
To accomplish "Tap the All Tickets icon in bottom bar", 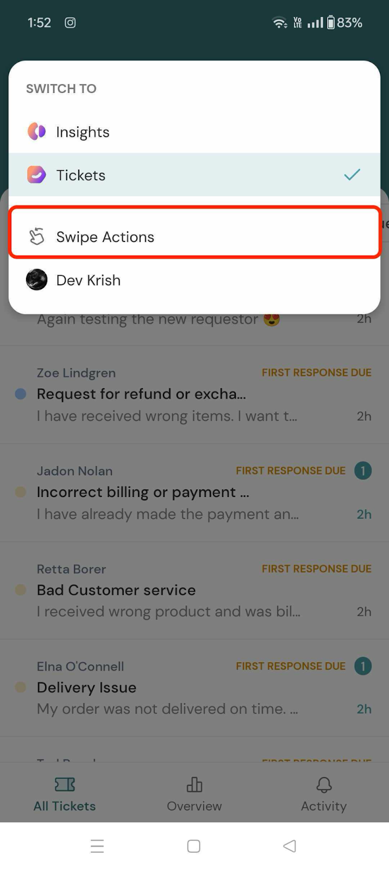I will point(65,784).
